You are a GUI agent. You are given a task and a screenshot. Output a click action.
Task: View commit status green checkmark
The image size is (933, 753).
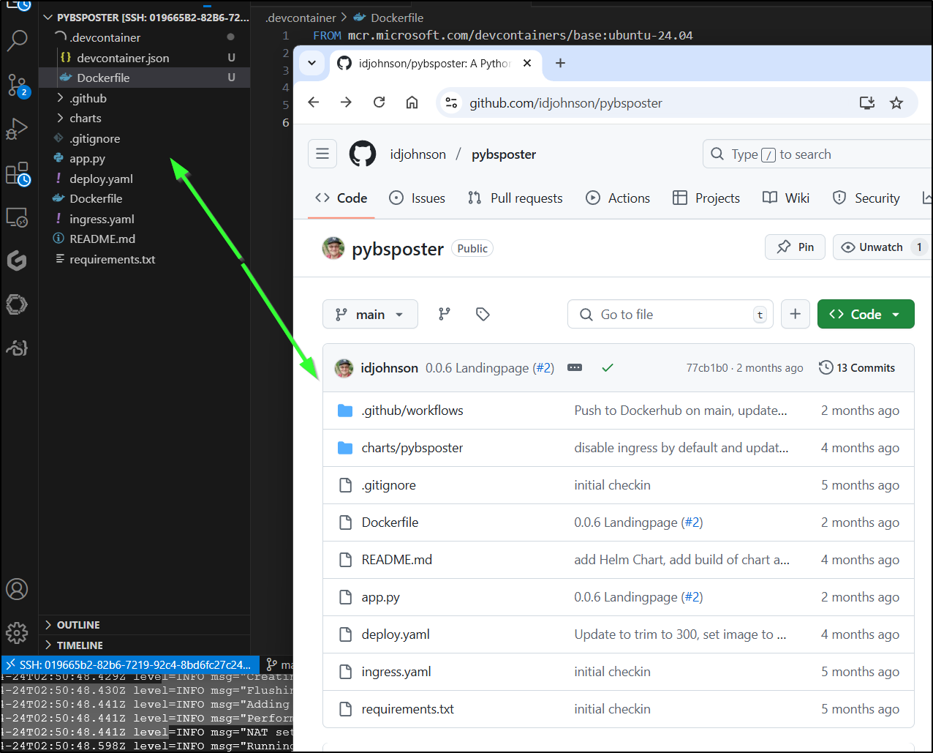[607, 368]
